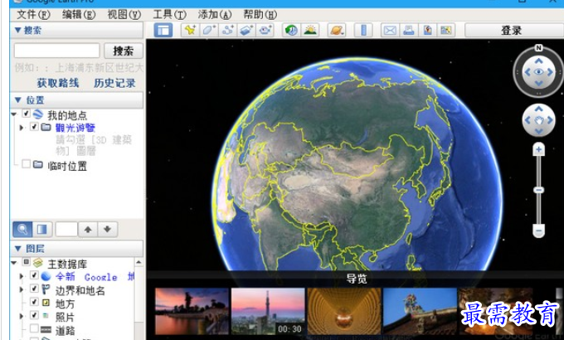This screenshot has height=340, width=564.
Task: Add a polygon from the toolbar
Action: (209, 30)
